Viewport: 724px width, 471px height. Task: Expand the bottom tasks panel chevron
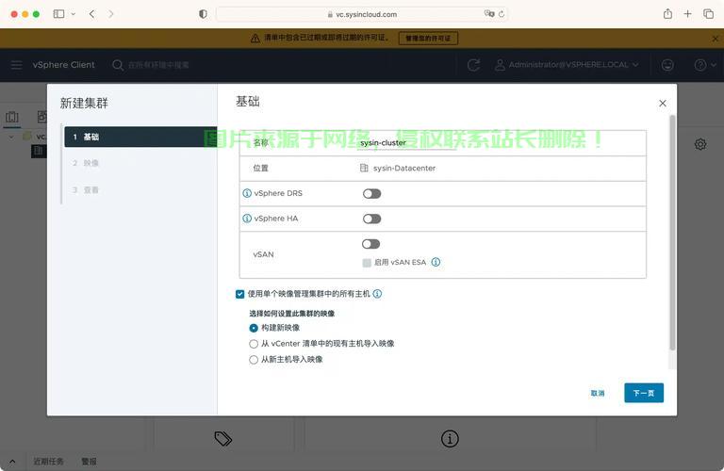coord(12,462)
